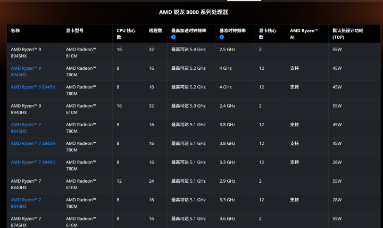Viewport: 383px width, 228px height.
Task: Click the page title AMD 锐龙 8000 系列处理器
Action: click(x=194, y=12)
